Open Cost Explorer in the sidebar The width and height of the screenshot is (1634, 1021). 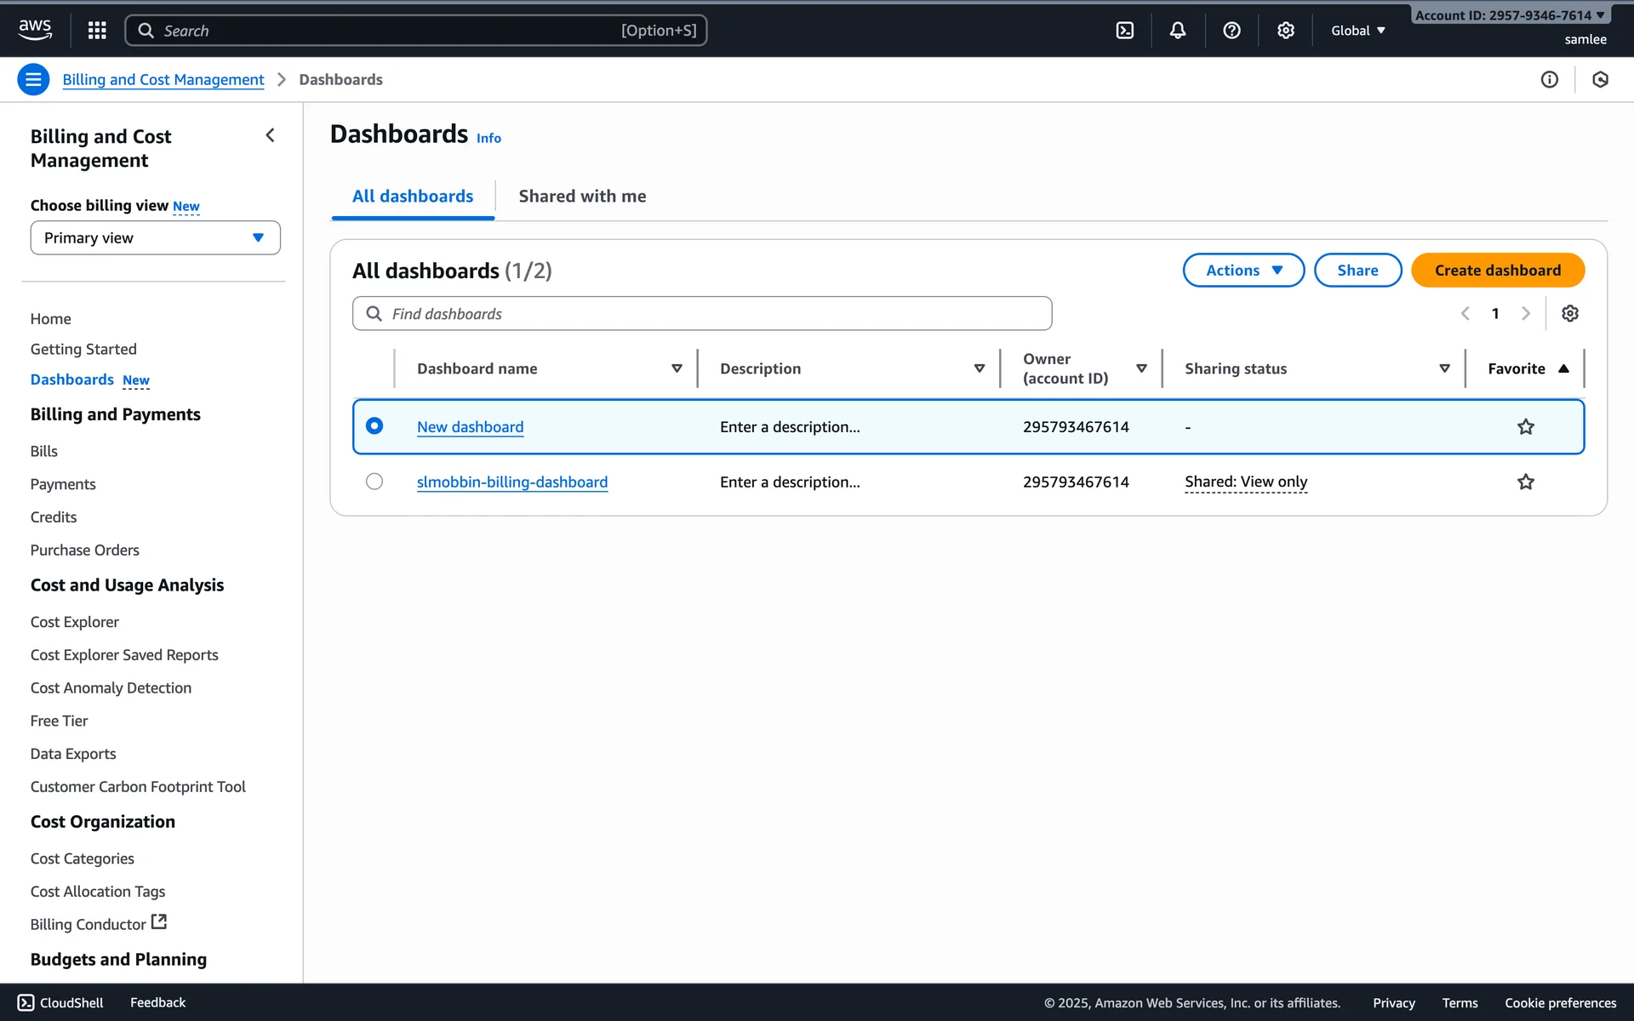click(x=75, y=622)
